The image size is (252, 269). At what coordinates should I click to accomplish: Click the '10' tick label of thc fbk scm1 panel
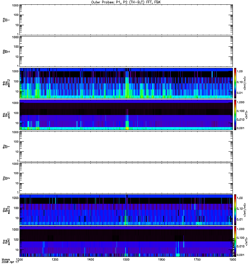click(17, 250)
